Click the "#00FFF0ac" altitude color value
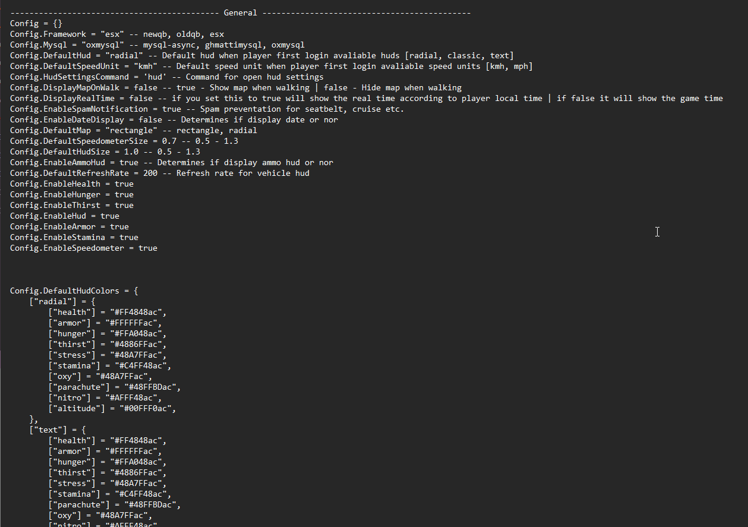 141,409
